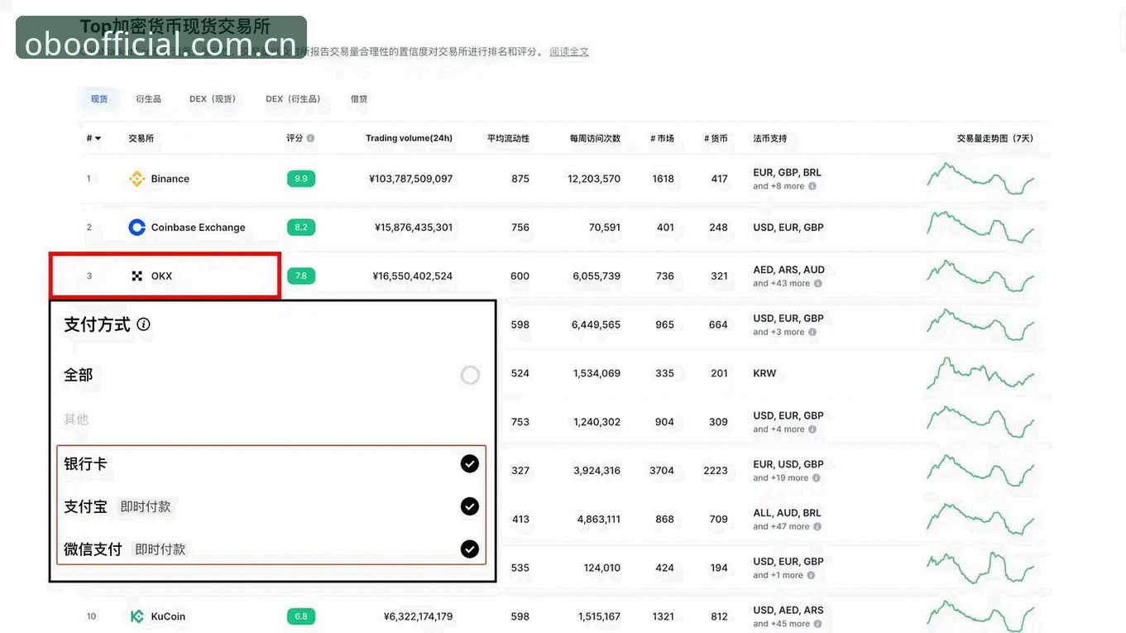Click Binance 9.9 score badge
The width and height of the screenshot is (1126, 633).
pyautogui.click(x=301, y=179)
